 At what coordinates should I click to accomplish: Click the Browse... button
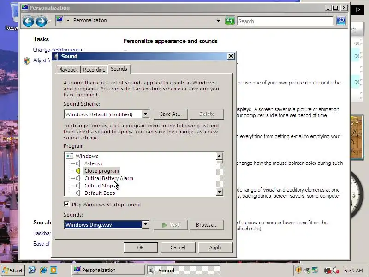(x=207, y=225)
